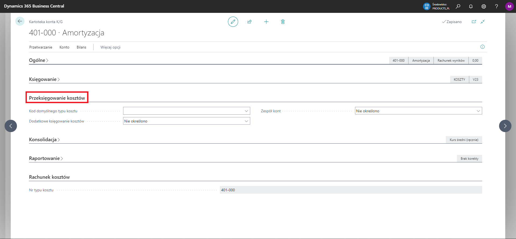Image resolution: width=516 pixels, height=239 pixels.
Task: Open the search magnifier icon
Action: click(x=458, y=6)
